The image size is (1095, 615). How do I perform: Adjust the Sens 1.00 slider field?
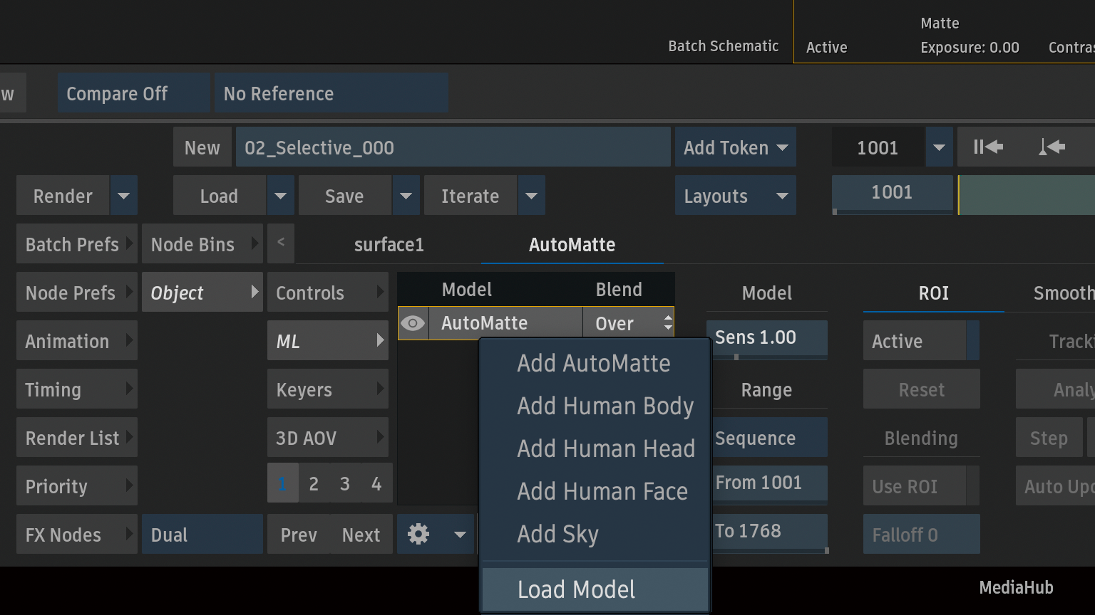tap(766, 337)
